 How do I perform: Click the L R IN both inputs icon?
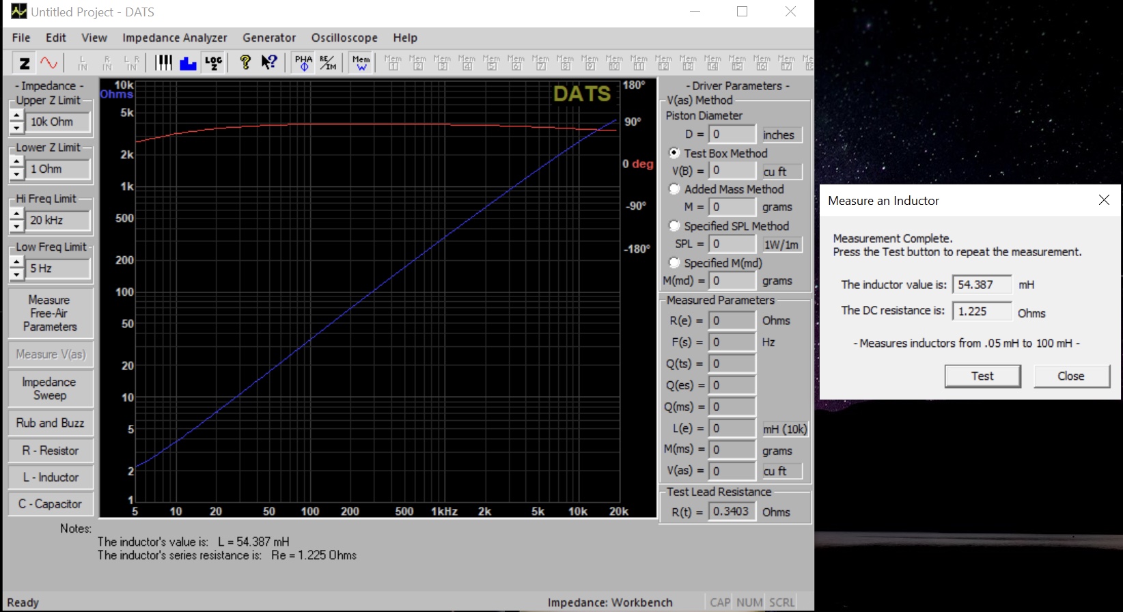[x=132, y=63]
